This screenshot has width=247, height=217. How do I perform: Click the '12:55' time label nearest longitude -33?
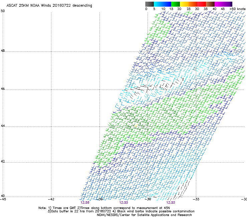pos(171,203)
